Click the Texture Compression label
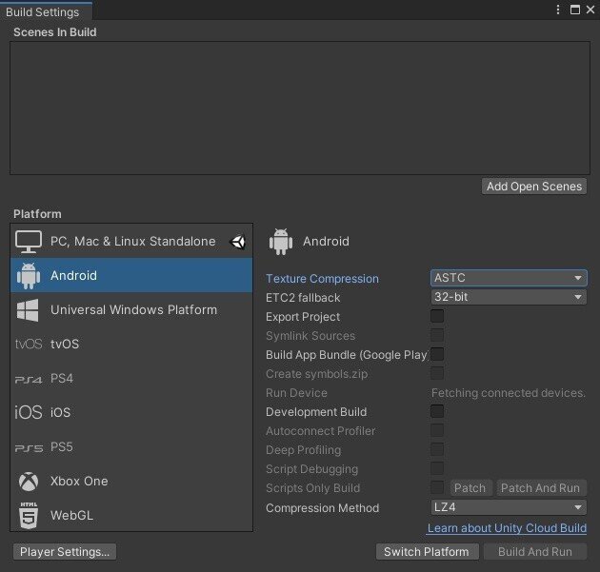Viewport: 600px width, 572px height. point(322,279)
